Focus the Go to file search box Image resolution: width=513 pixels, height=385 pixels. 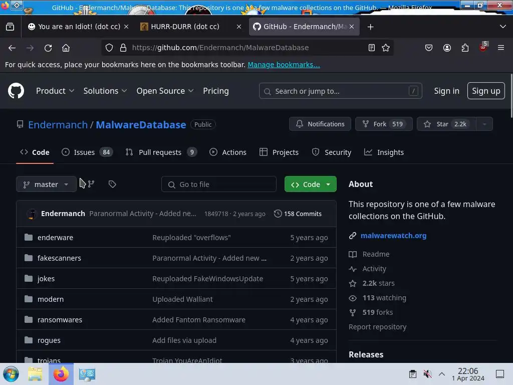(x=219, y=184)
